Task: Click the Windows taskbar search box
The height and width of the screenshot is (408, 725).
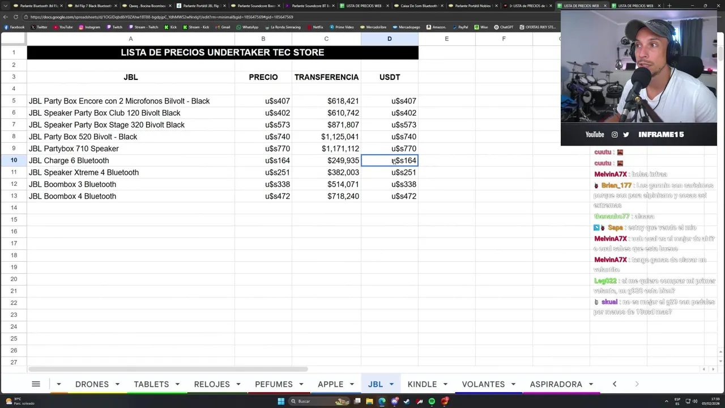Action: pyautogui.click(x=320, y=401)
